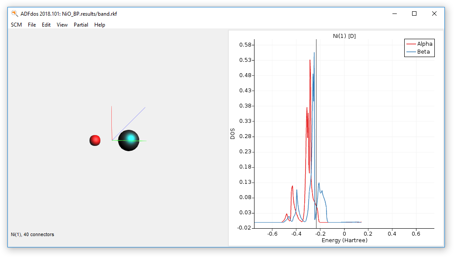This screenshot has height=257, width=454.
Task: Select the red oxygen atom sphere
Action: point(95,140)
